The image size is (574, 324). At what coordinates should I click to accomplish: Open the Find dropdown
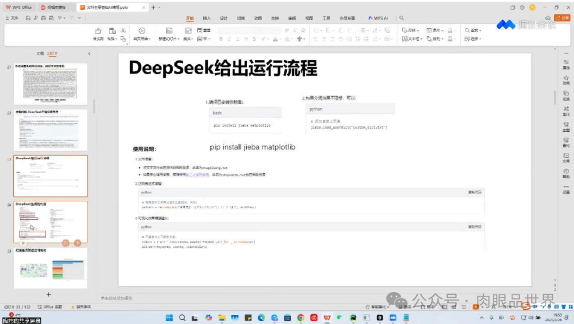(x=473, y=30)
